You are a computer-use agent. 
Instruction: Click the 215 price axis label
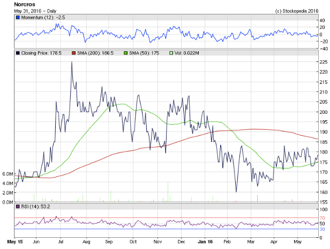(x=324, y=82)
